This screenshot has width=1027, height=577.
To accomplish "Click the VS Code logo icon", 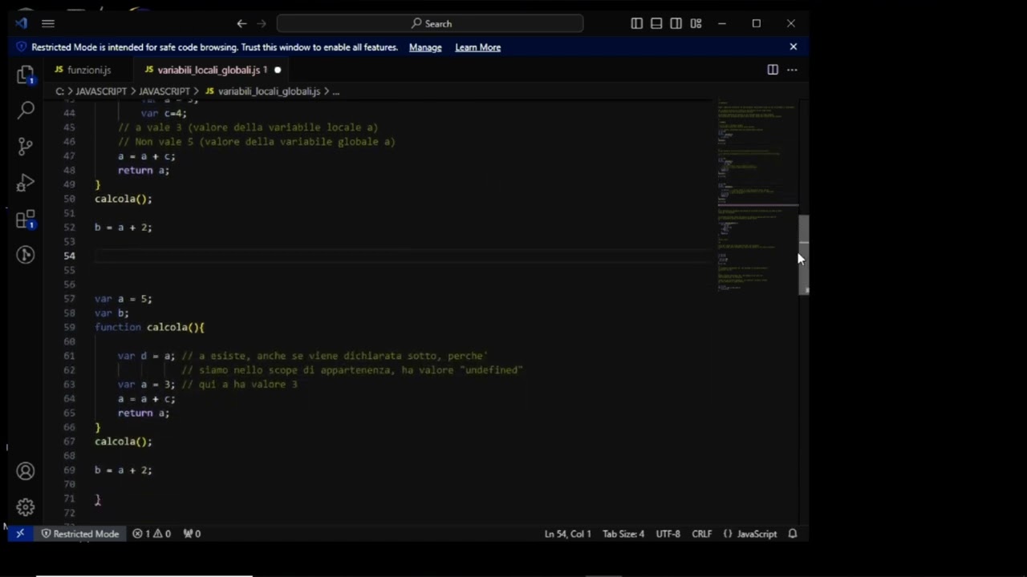I will pos(22,23).
